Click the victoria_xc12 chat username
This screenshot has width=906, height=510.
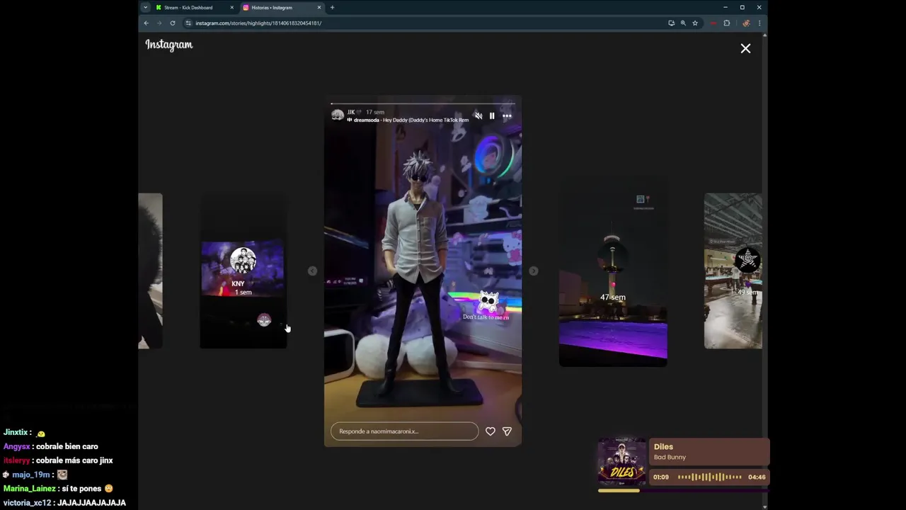(x=27, y=502)
